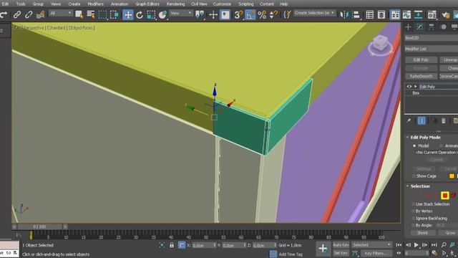This screenshot has height=258, width=458.
Task: Toggle Window/Crossing selection mode
Action: (x=114, y=14)
